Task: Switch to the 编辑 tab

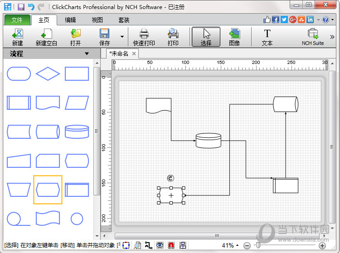Action: [x=70, y=20]
